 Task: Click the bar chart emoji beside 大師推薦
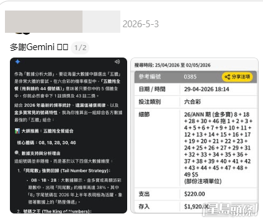pos(17,131)
